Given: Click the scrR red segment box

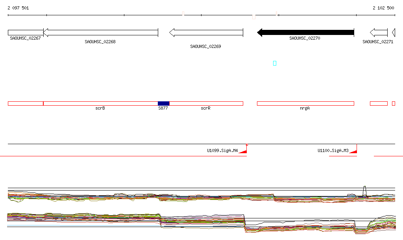Looking at the screenshot, I should click(206, 104).
